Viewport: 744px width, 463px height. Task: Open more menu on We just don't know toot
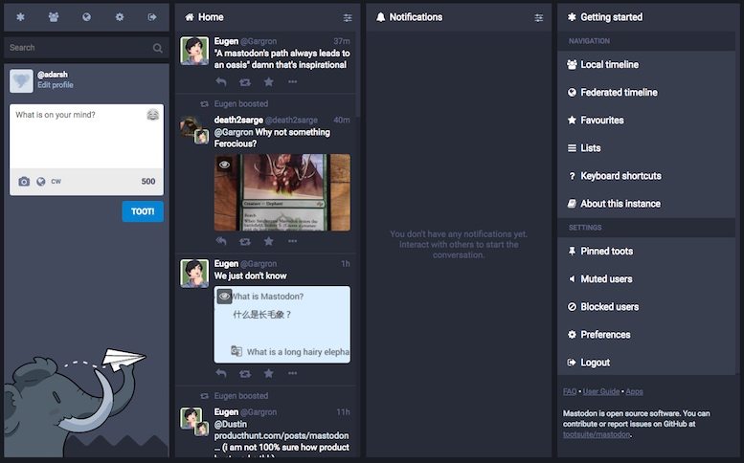(293, 373)
